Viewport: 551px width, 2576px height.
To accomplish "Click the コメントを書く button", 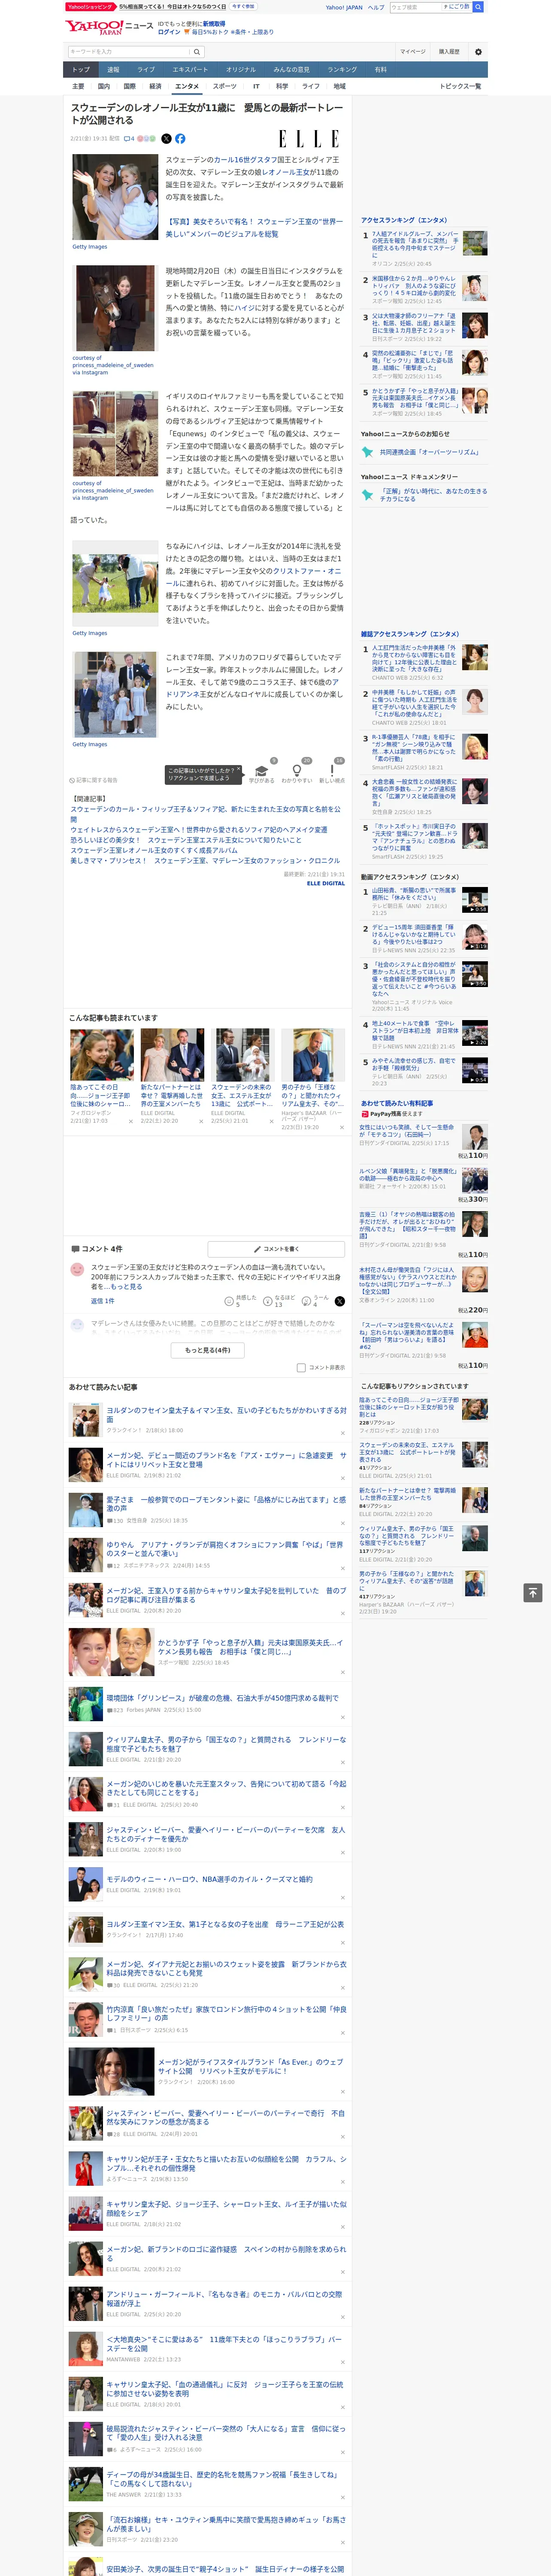I will pos(277,1249).
